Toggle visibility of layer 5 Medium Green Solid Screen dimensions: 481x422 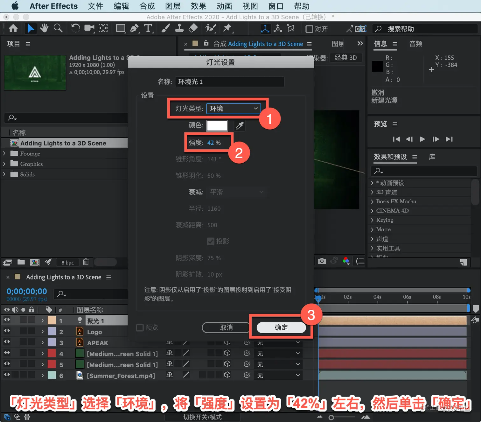pyautogui.click(x=7, y=363)
